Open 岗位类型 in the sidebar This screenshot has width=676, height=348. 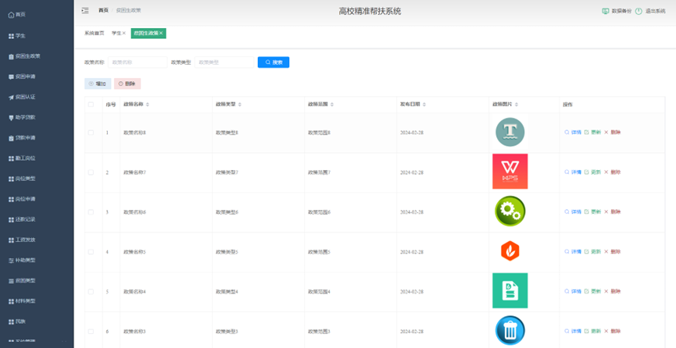(x=22, y=179)
